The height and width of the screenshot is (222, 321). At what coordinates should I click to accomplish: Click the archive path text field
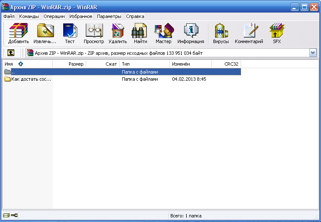click(x=167, y=53)
